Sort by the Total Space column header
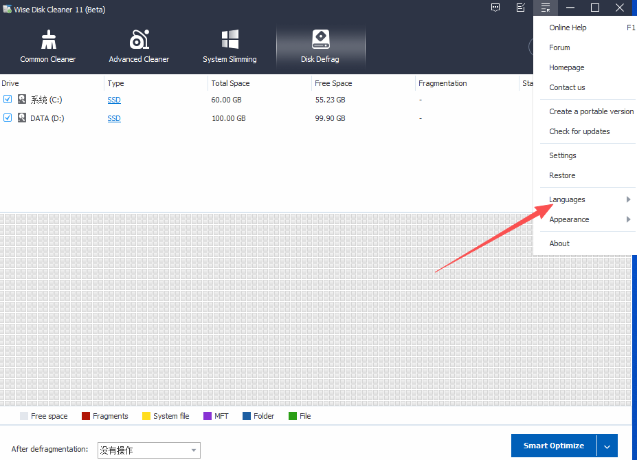 (x=231, y=83)
